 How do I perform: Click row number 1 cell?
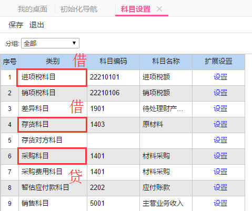click(9, 77)
